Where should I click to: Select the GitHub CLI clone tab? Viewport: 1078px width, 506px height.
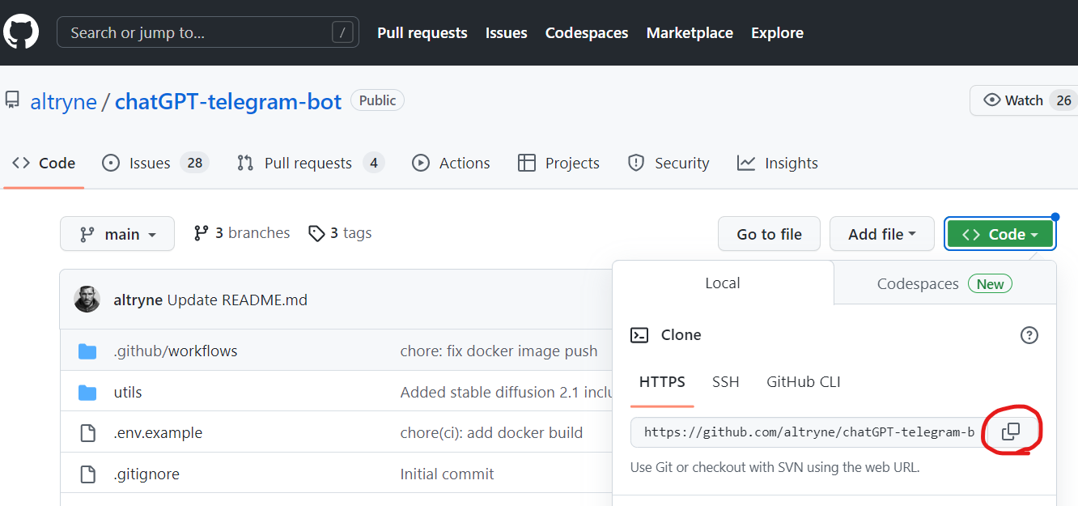click(x=803, y=382)
